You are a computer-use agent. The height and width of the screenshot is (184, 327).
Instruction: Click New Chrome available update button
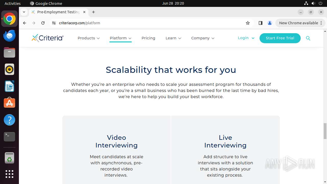pyautogui.click(x=300, y=23)
